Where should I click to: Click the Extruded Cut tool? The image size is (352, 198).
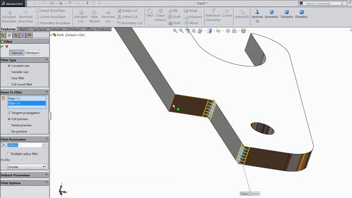[81, 16]
